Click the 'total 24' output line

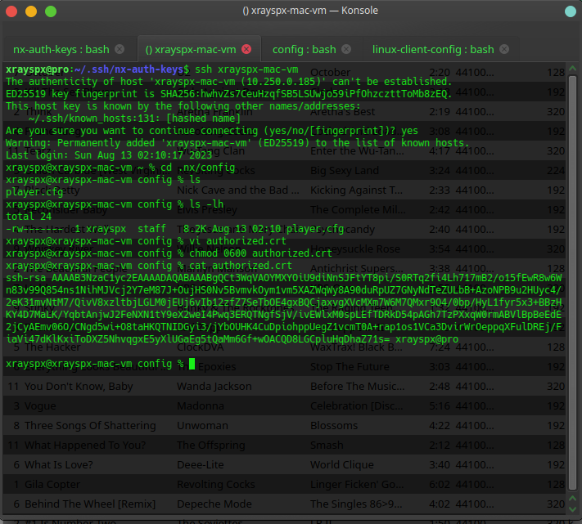tap(29, 217)
